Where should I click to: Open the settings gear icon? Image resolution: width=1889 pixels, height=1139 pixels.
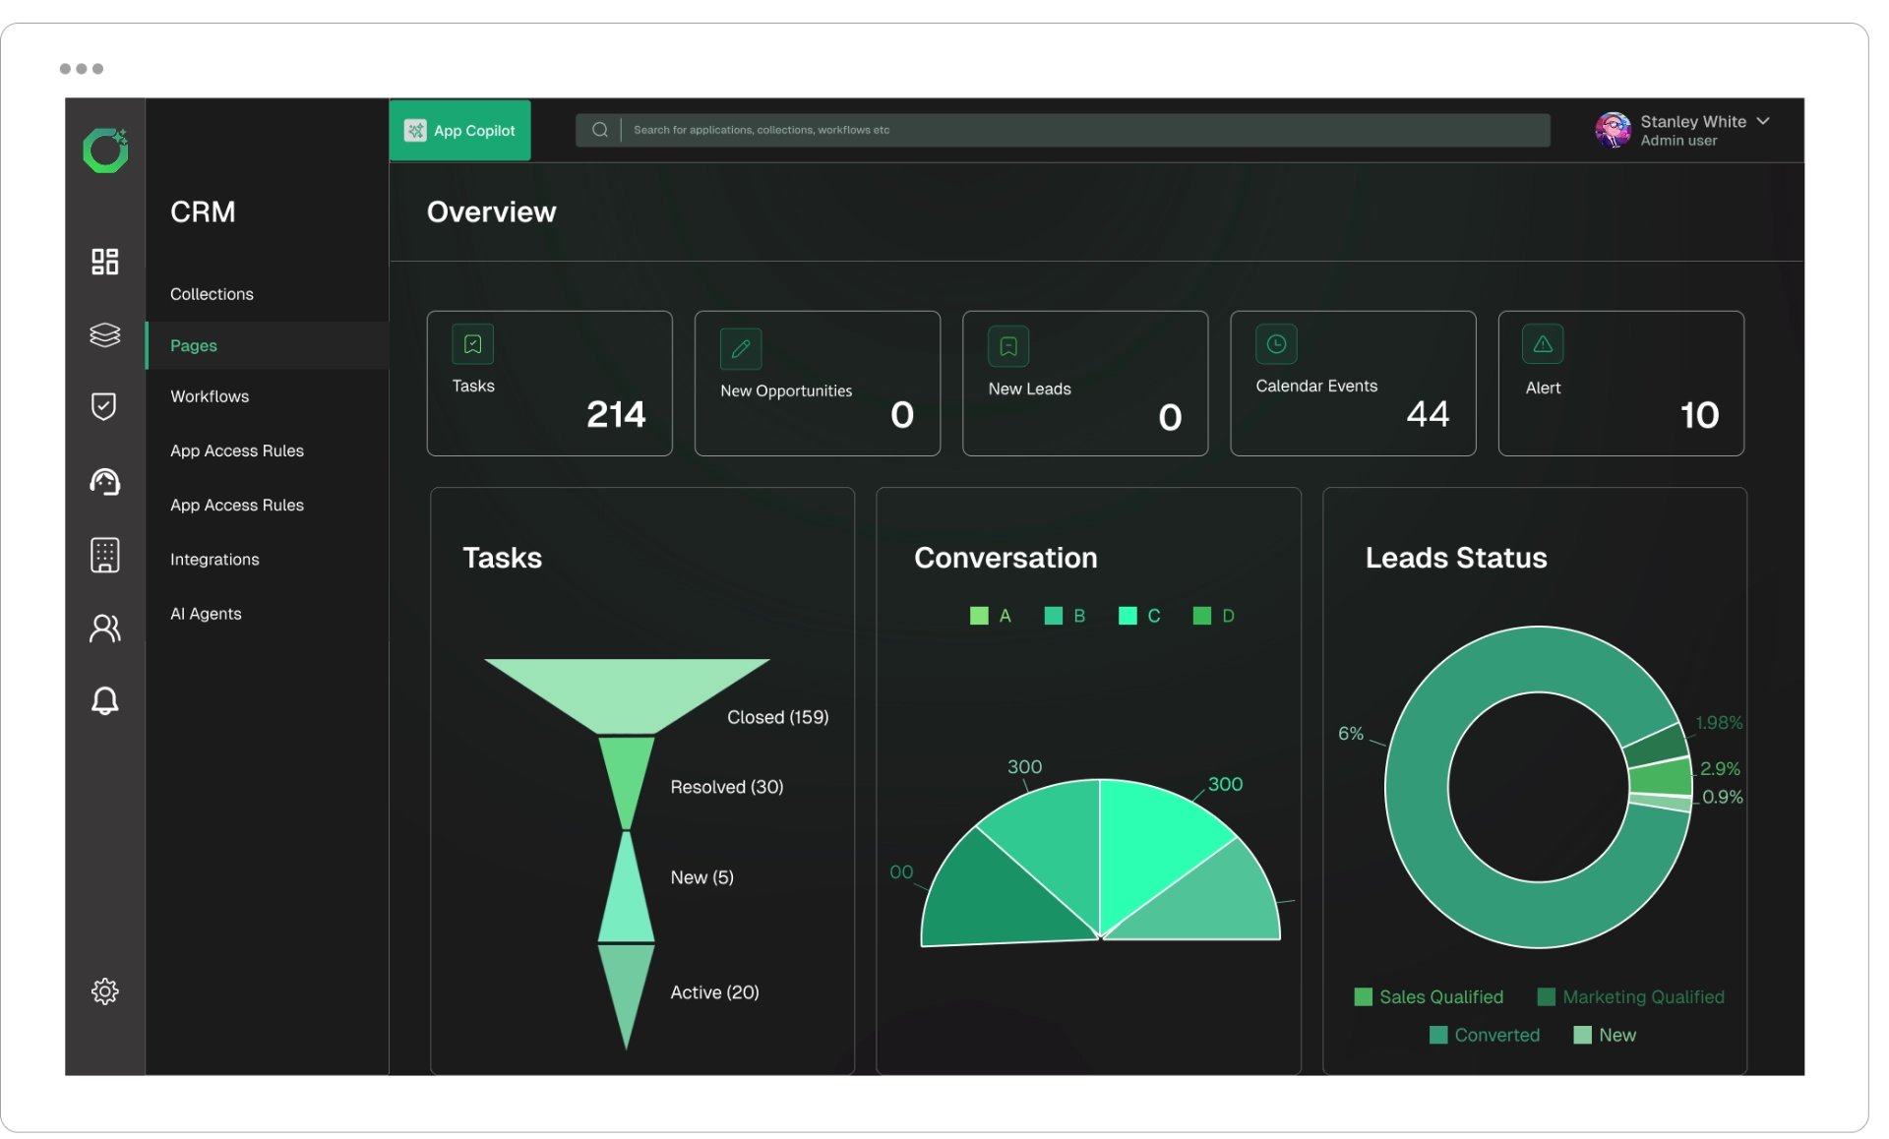click(104, 990)
